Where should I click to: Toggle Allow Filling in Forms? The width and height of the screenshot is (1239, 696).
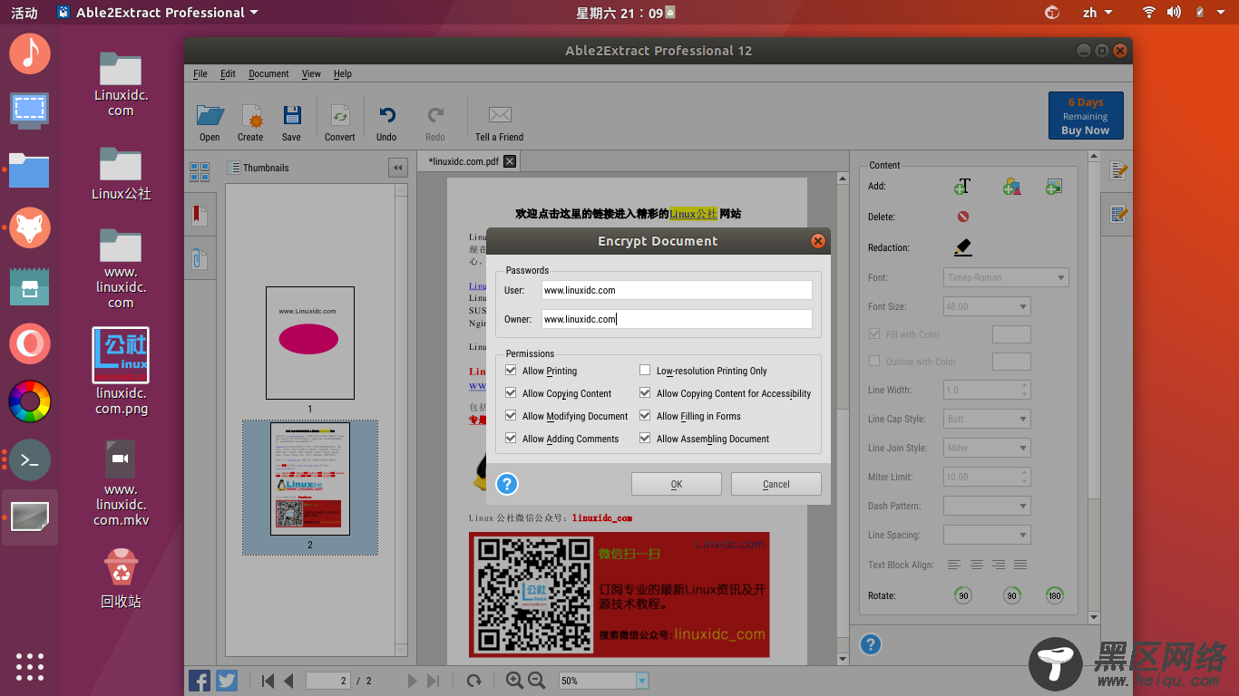click(x=645, y=415)
